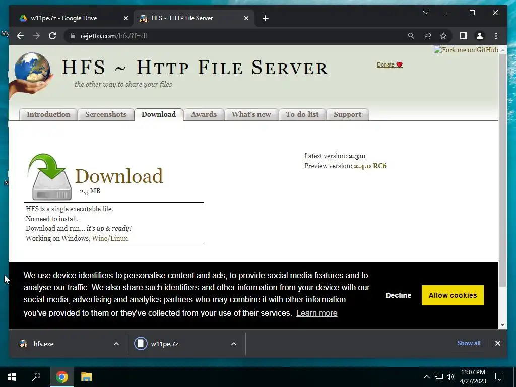Image resolution: width=516 pixels, height=387 pixels.
Task: Click Allow cookies button
Action: [x=453, y=295]
